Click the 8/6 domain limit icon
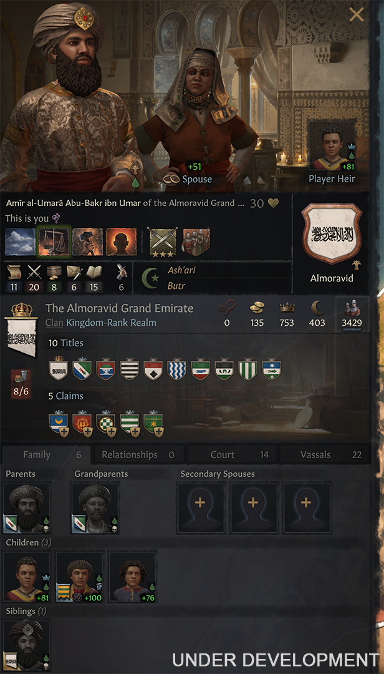Screen dimensions: 384x674 (21, 383)
